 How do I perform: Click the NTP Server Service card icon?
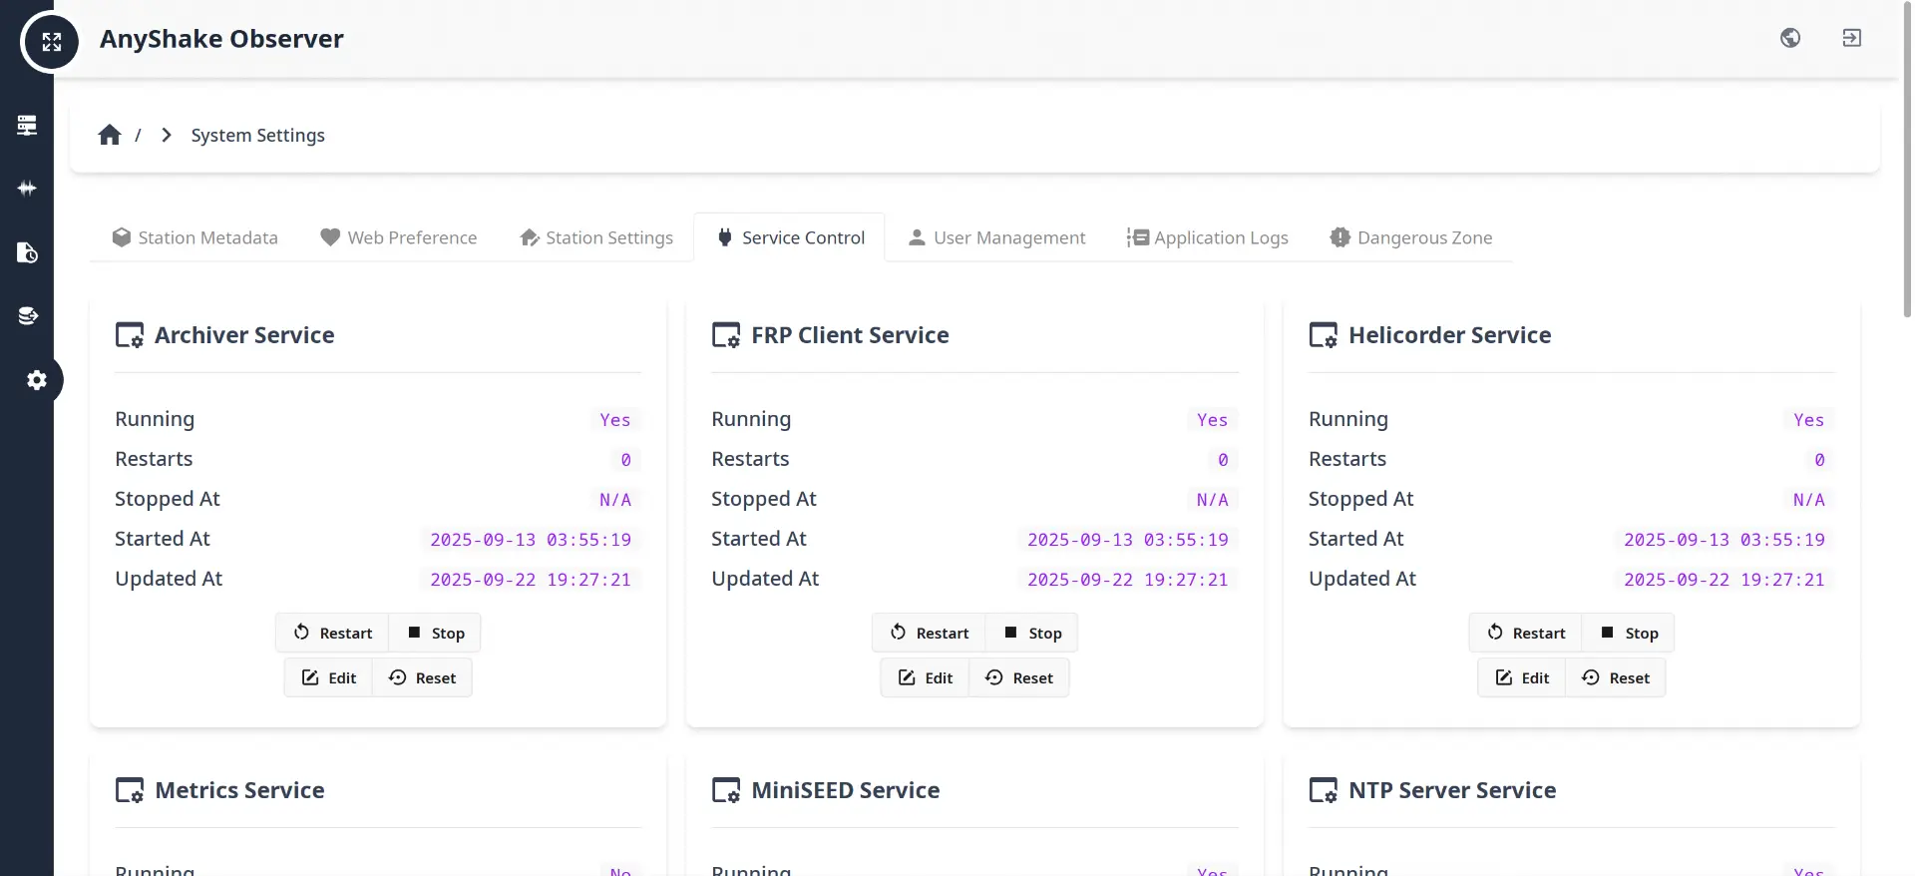pyautogui.click(x=1324, y=790)
